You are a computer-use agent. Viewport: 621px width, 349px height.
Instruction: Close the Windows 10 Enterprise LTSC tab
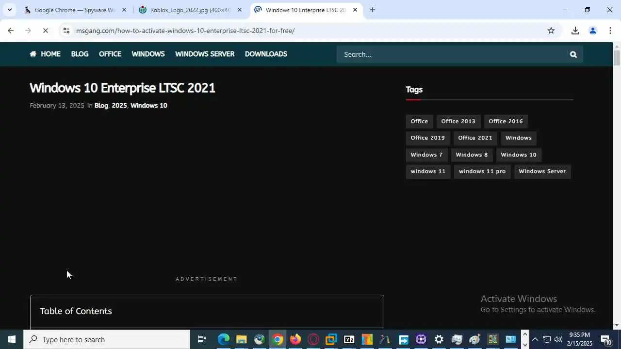click(355, 10)
